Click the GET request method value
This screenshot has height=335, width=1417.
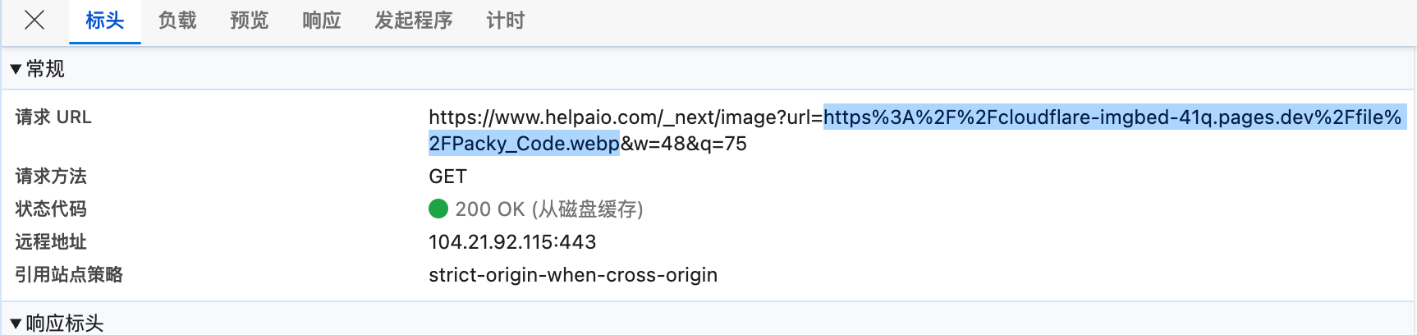click(447, 177)
